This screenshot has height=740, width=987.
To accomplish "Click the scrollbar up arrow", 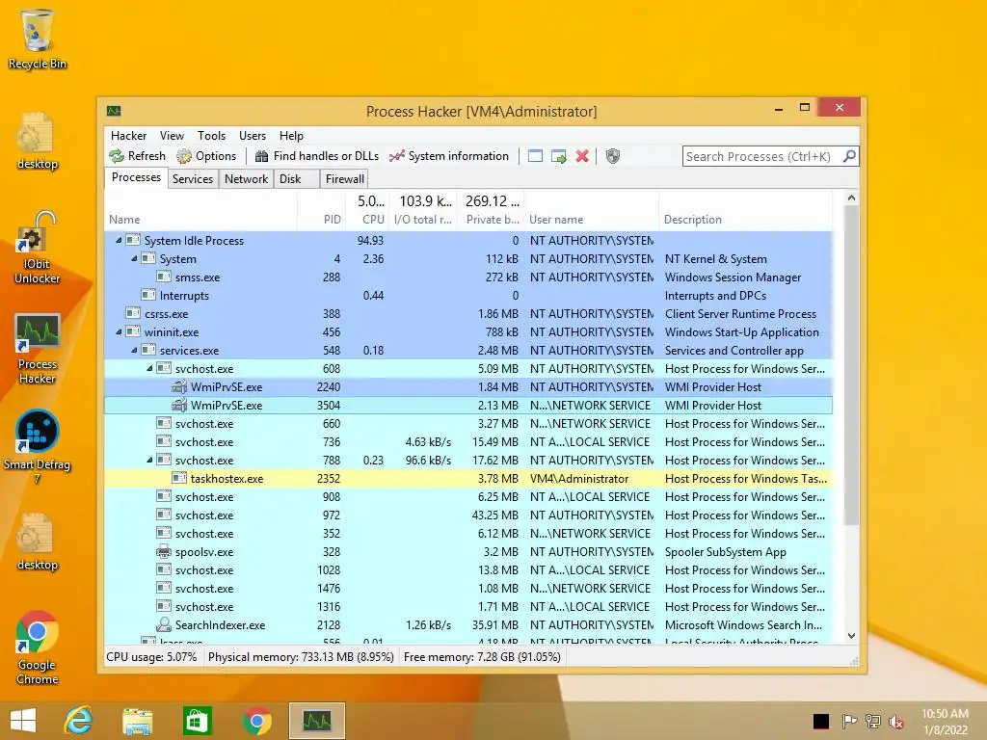I will pos(851,198).
